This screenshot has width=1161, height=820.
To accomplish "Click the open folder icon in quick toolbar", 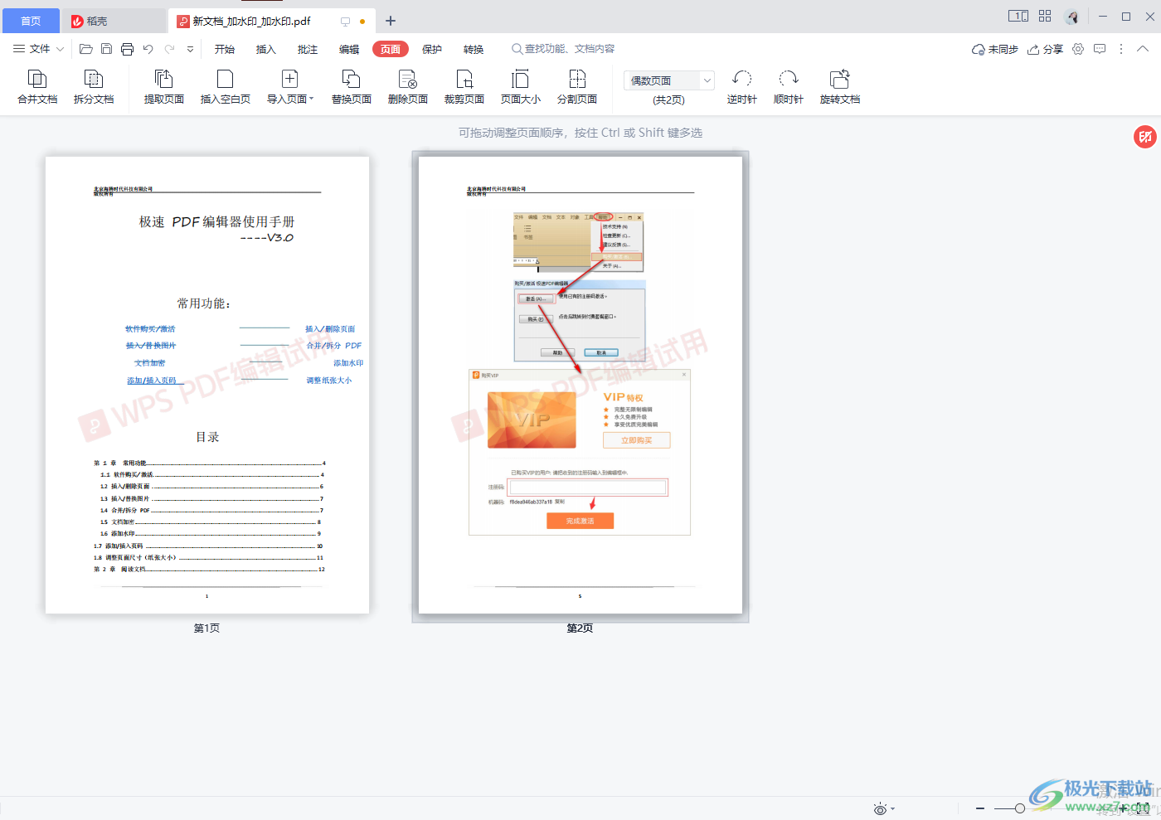I will [86, 49].
